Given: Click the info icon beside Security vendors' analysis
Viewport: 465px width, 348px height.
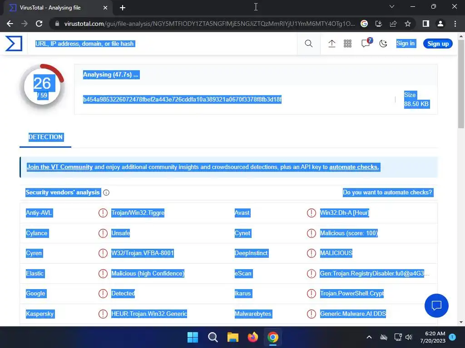Looking at the screenshot, I should click(106, 193).
